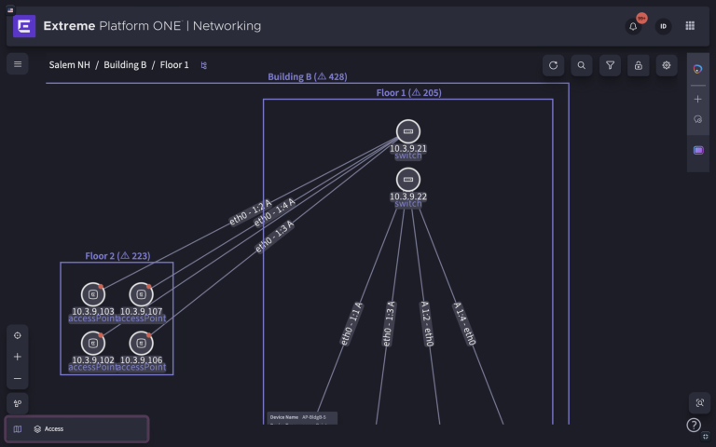This screenshot has width=716, height=447.
Task: Click the Extreme Networks logo
Action: coord(24,26)
